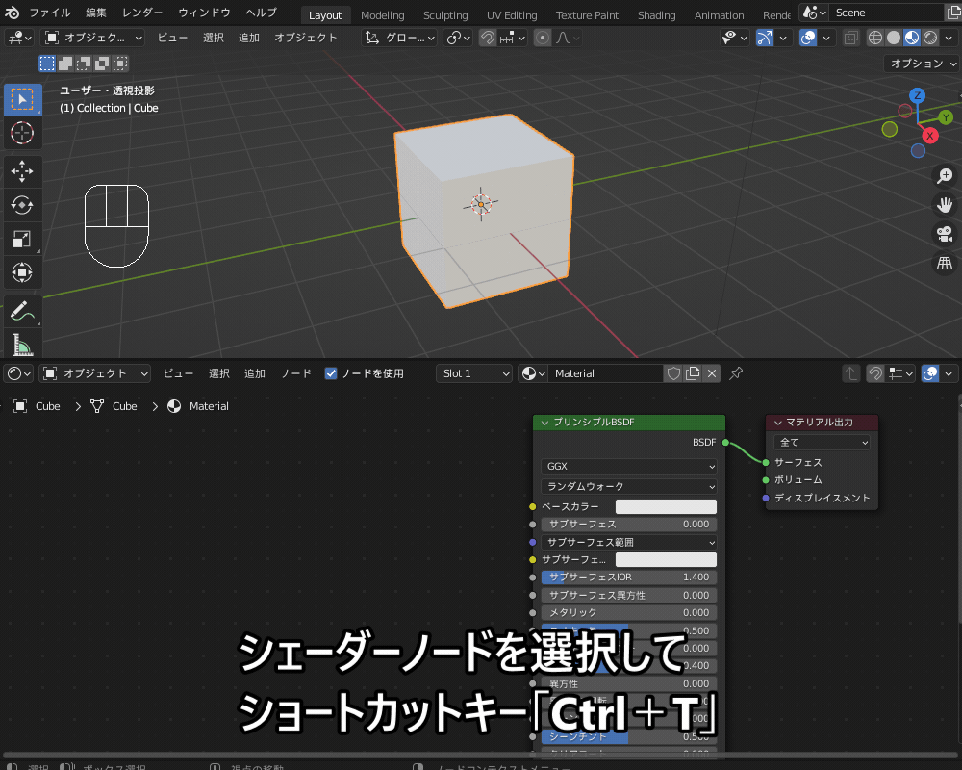Switch to camera view via sidebar camera icon
The height and width of the screenshot is (770, 962).
[x=944, y=234]
